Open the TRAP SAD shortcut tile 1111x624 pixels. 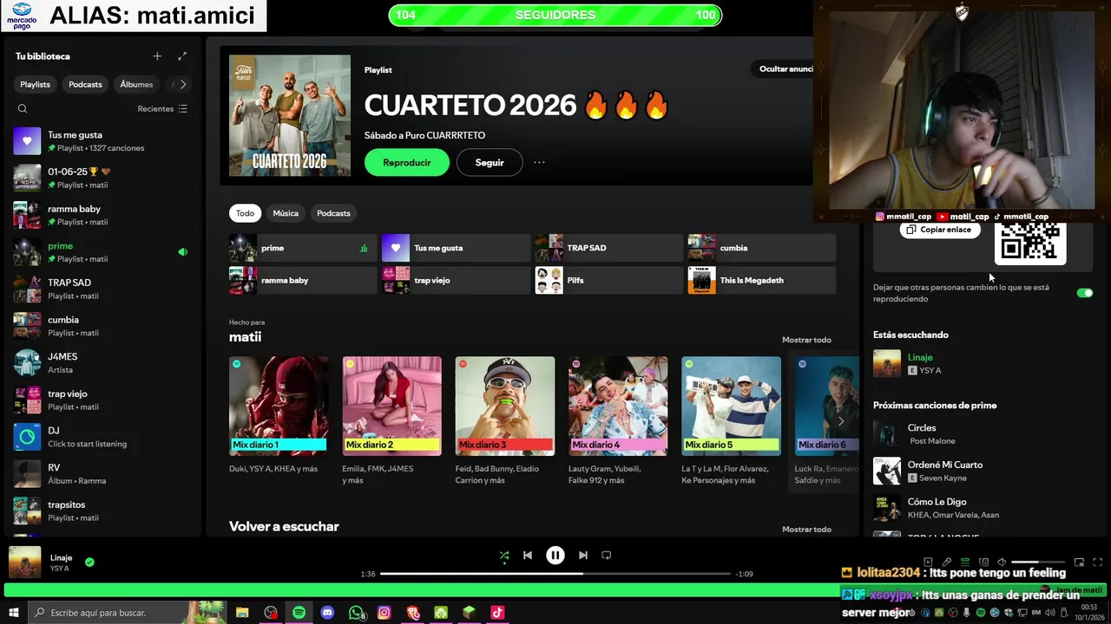coord(608,248)
